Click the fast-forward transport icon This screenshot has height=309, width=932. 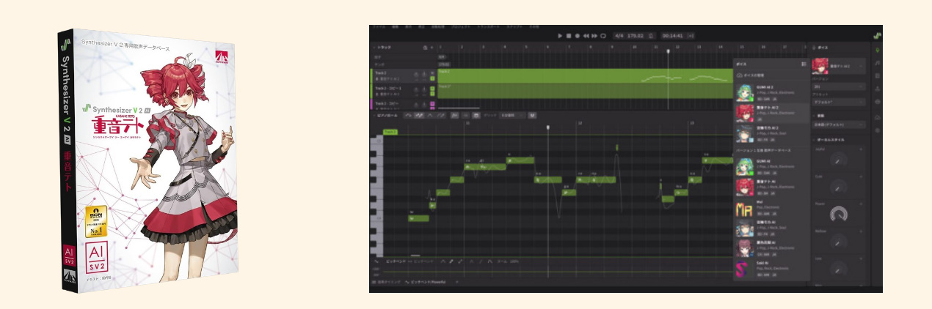594,35
